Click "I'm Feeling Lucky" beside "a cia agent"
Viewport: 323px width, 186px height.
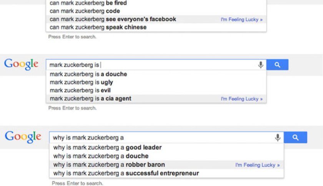[x=241, y=99]
